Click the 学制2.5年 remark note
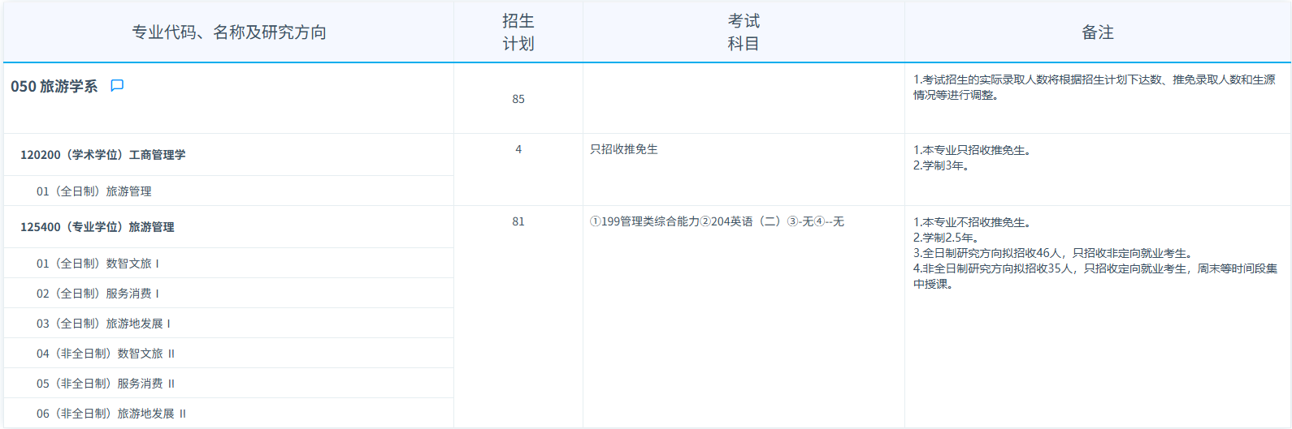Image resolution: width=1292 pixels, height=429 pixels. point(946,238)
